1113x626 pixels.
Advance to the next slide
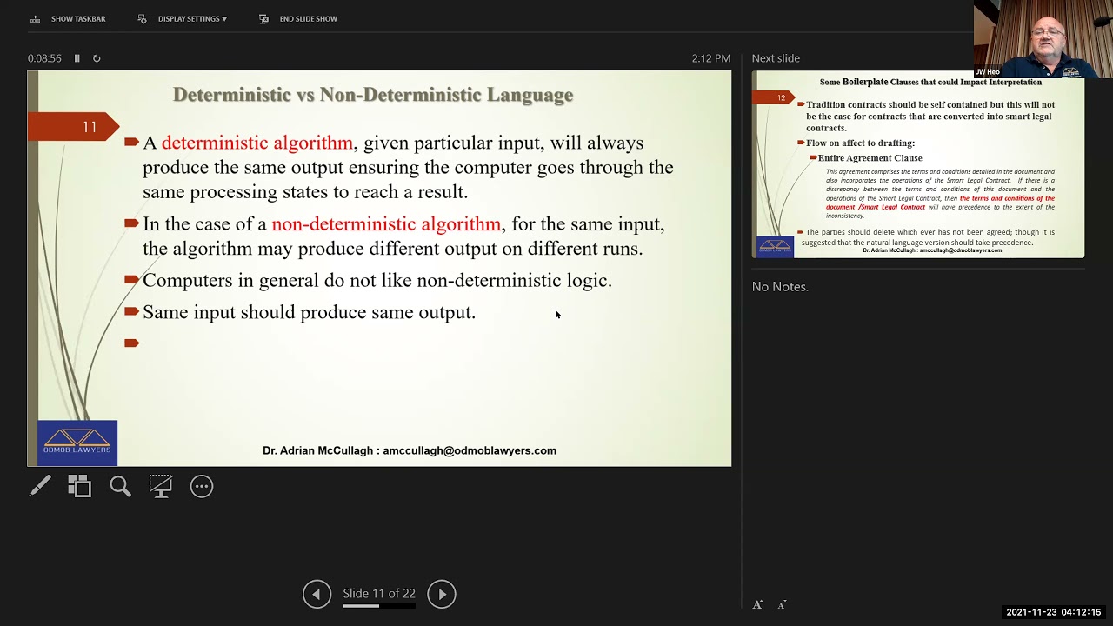point(442,594)
